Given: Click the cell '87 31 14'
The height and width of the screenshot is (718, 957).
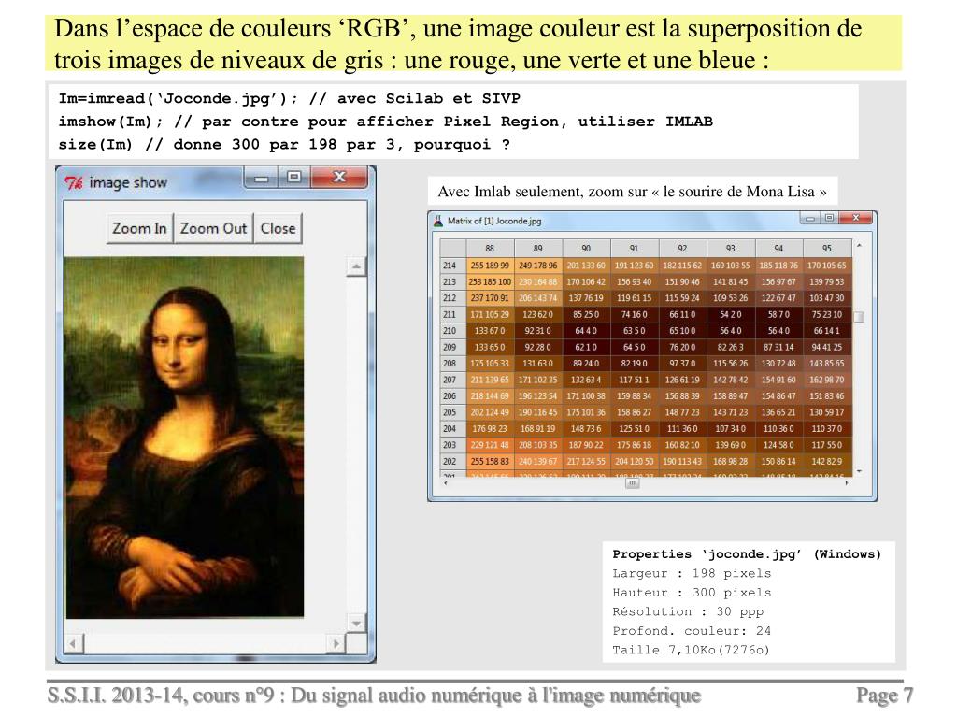Looking at the screenshot, I should pos(778,347).
